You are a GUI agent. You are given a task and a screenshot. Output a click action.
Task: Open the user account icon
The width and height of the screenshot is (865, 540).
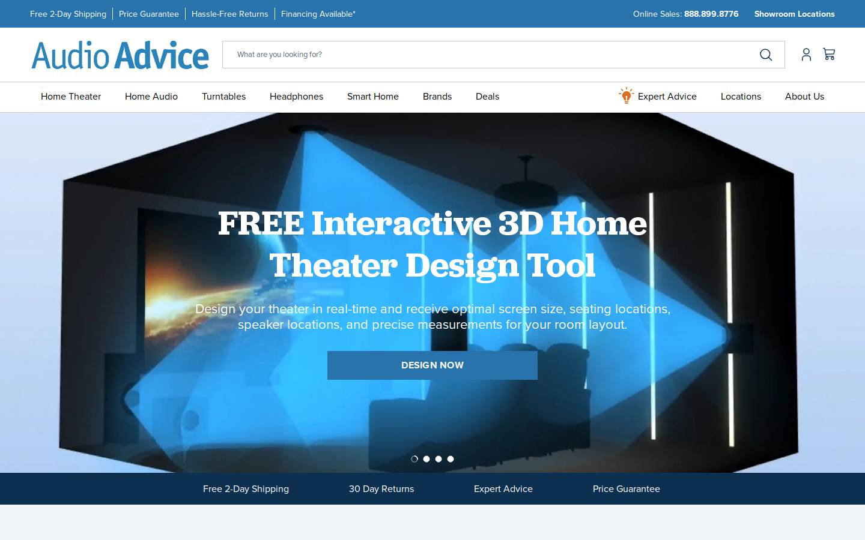(x=806, y=55)
